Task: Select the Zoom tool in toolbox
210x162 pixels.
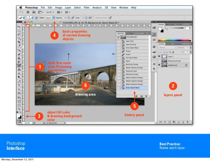Action: (x=19, y=109)
